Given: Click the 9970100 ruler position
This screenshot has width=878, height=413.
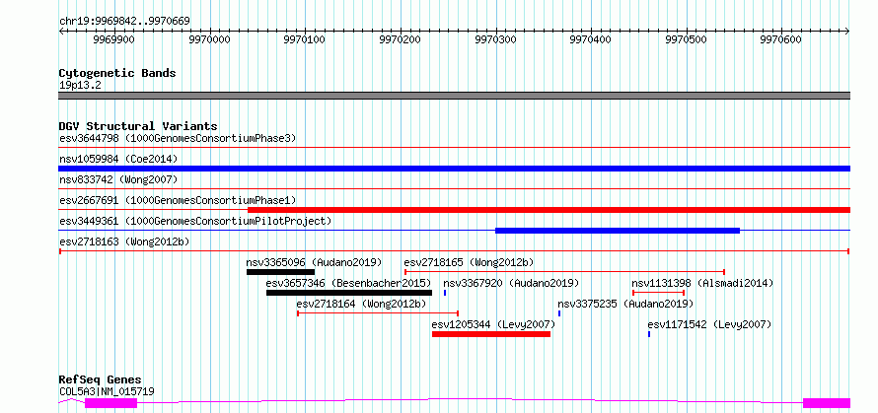Looking at the screenshot, I should 305,39.
